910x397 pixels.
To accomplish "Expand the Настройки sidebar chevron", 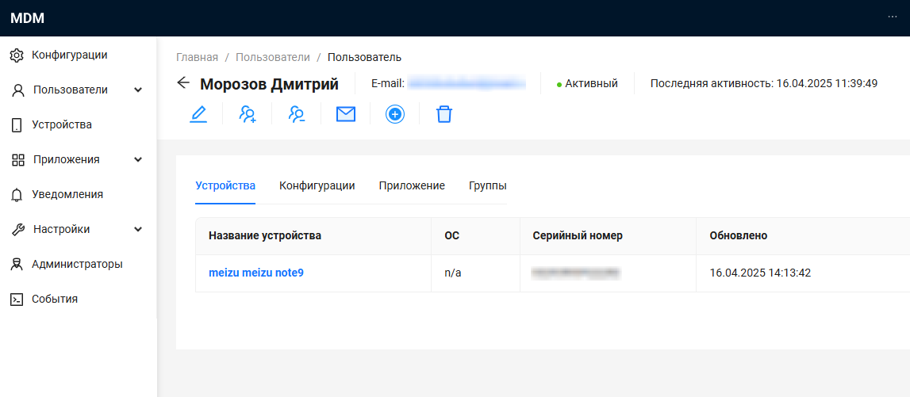I will coord(138,230).
